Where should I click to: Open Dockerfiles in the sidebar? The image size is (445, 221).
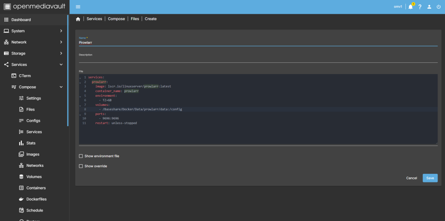point(36,199)
